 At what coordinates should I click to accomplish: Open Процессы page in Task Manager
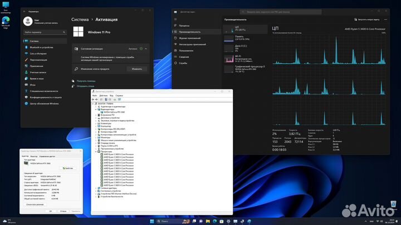(197, 26)
